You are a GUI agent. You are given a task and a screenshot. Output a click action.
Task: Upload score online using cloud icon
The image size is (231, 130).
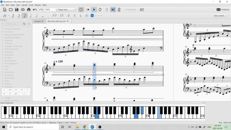pyautogui.click(x=23, y=10)
